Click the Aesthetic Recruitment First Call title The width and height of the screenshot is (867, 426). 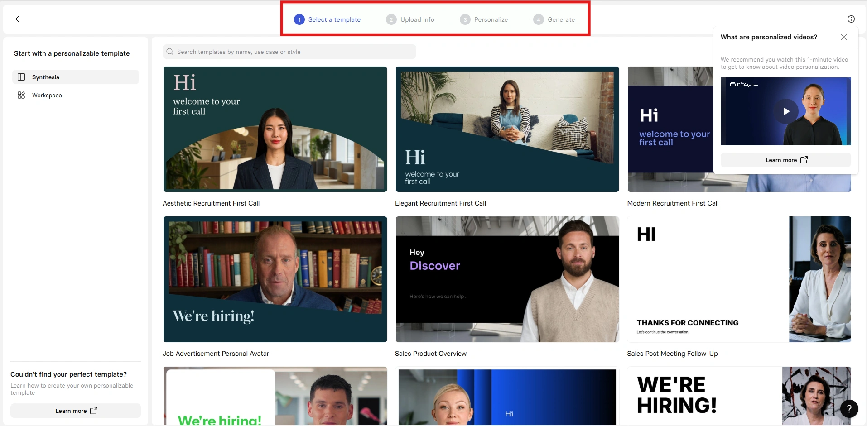click(x=211, y=203)
